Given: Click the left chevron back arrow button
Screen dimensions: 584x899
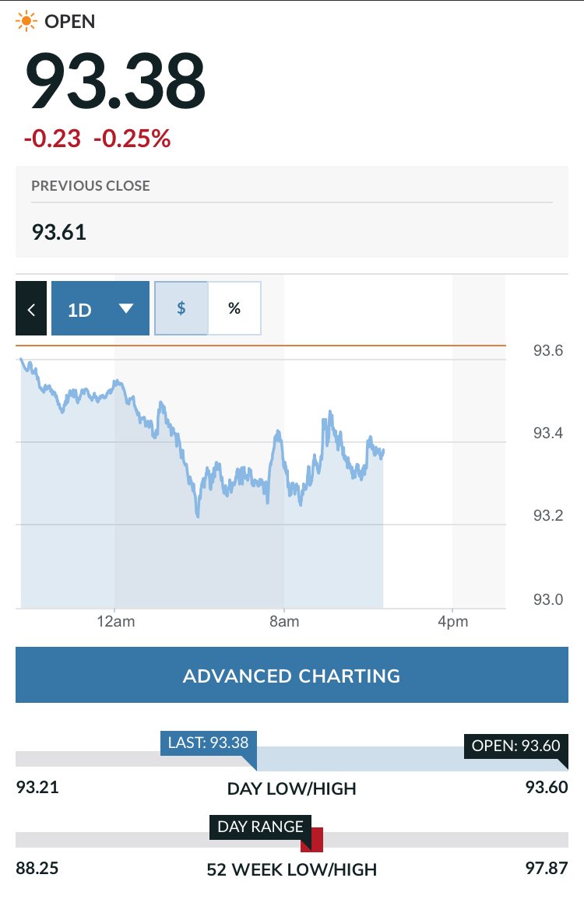Looking at the screenshot, I should tap(31, 309).
